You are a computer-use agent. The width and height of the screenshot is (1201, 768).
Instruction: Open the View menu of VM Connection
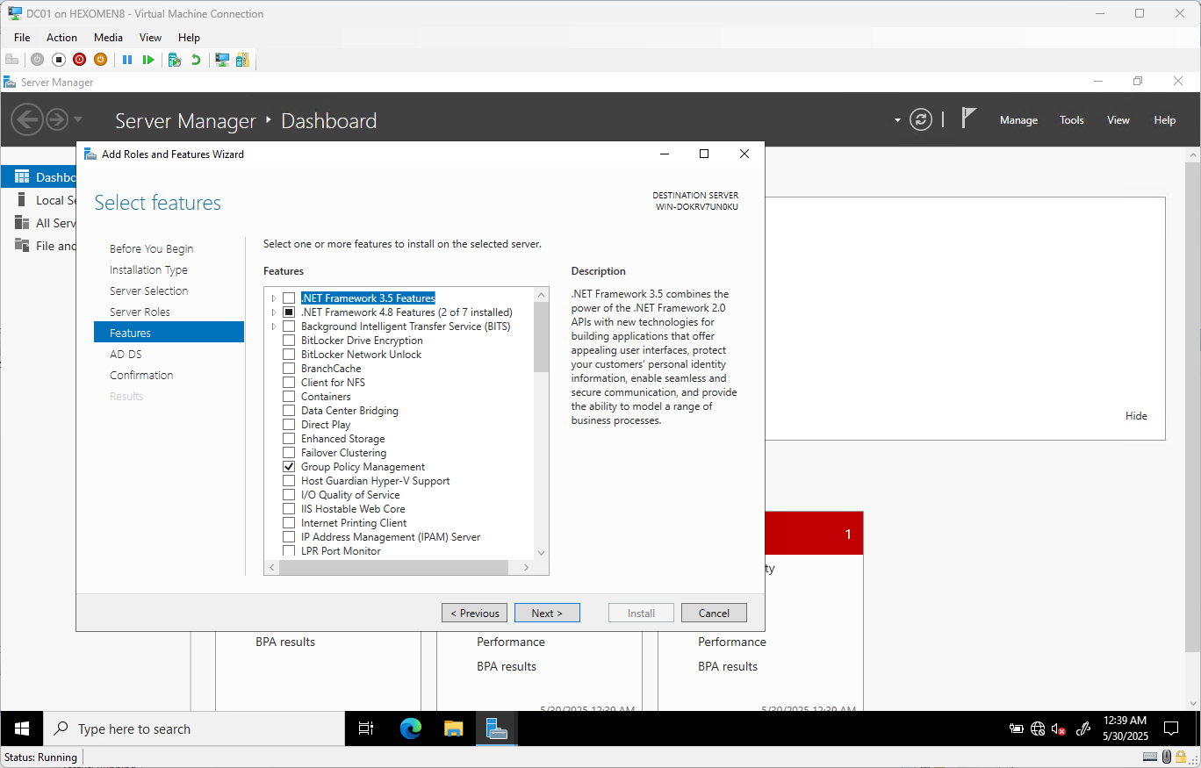150,38
